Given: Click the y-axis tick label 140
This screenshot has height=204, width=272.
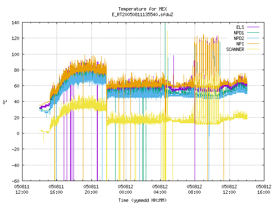Looking at the screenshot, I should coord(15,23).
